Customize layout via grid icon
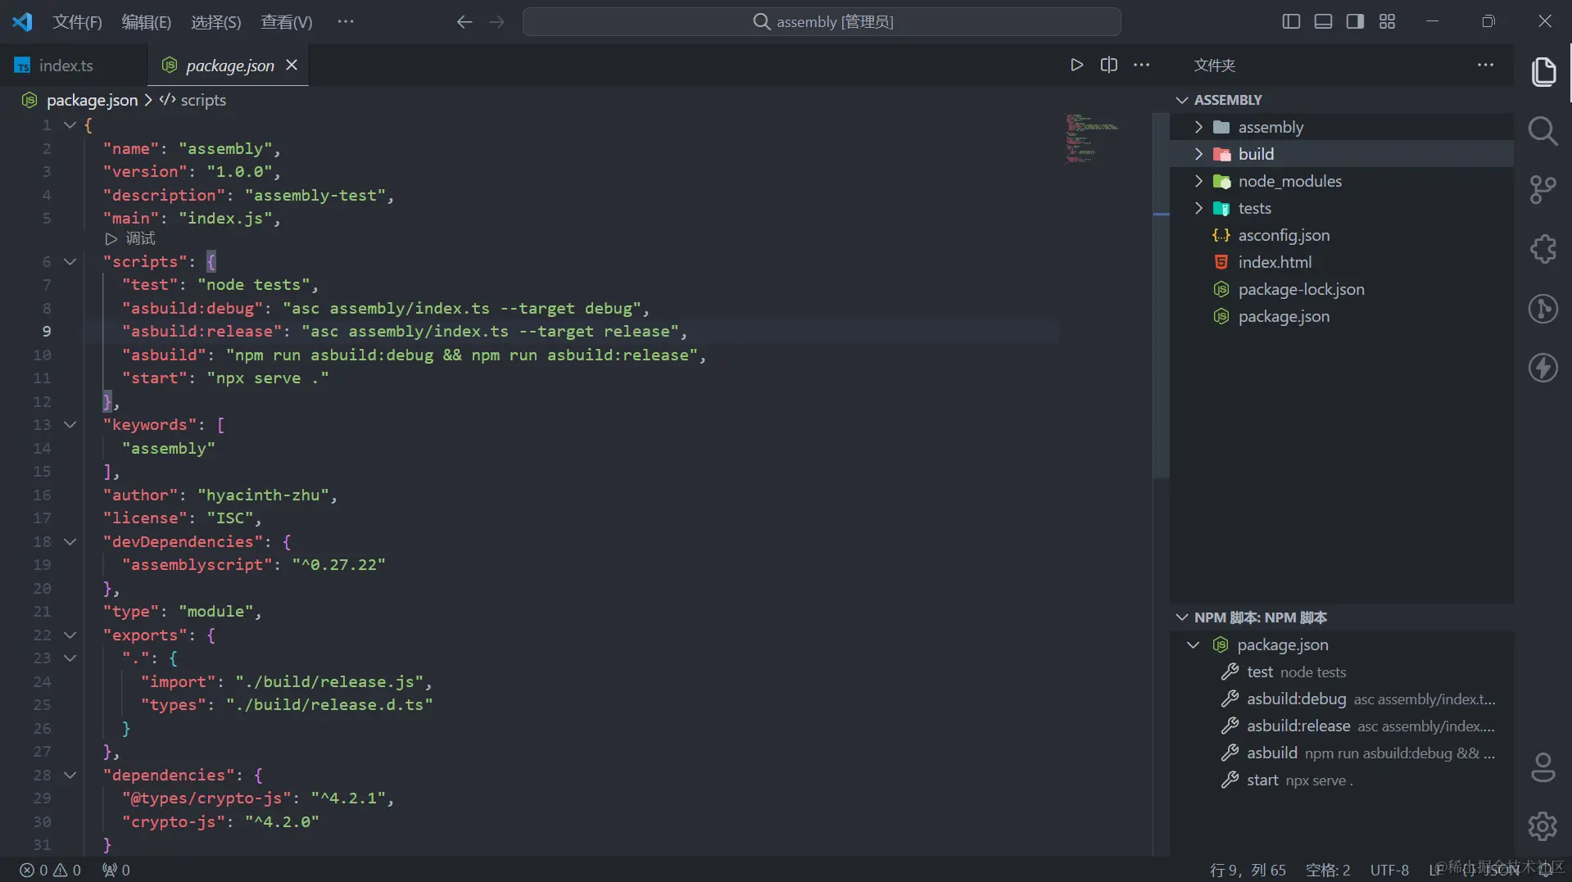 (1387, 21)
